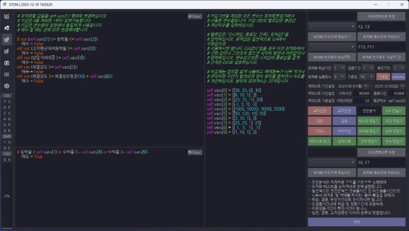The height and width of the screenshot is (231, 409).
Task: Toggle the purple optuna button
Action: [x=399, y=76]
